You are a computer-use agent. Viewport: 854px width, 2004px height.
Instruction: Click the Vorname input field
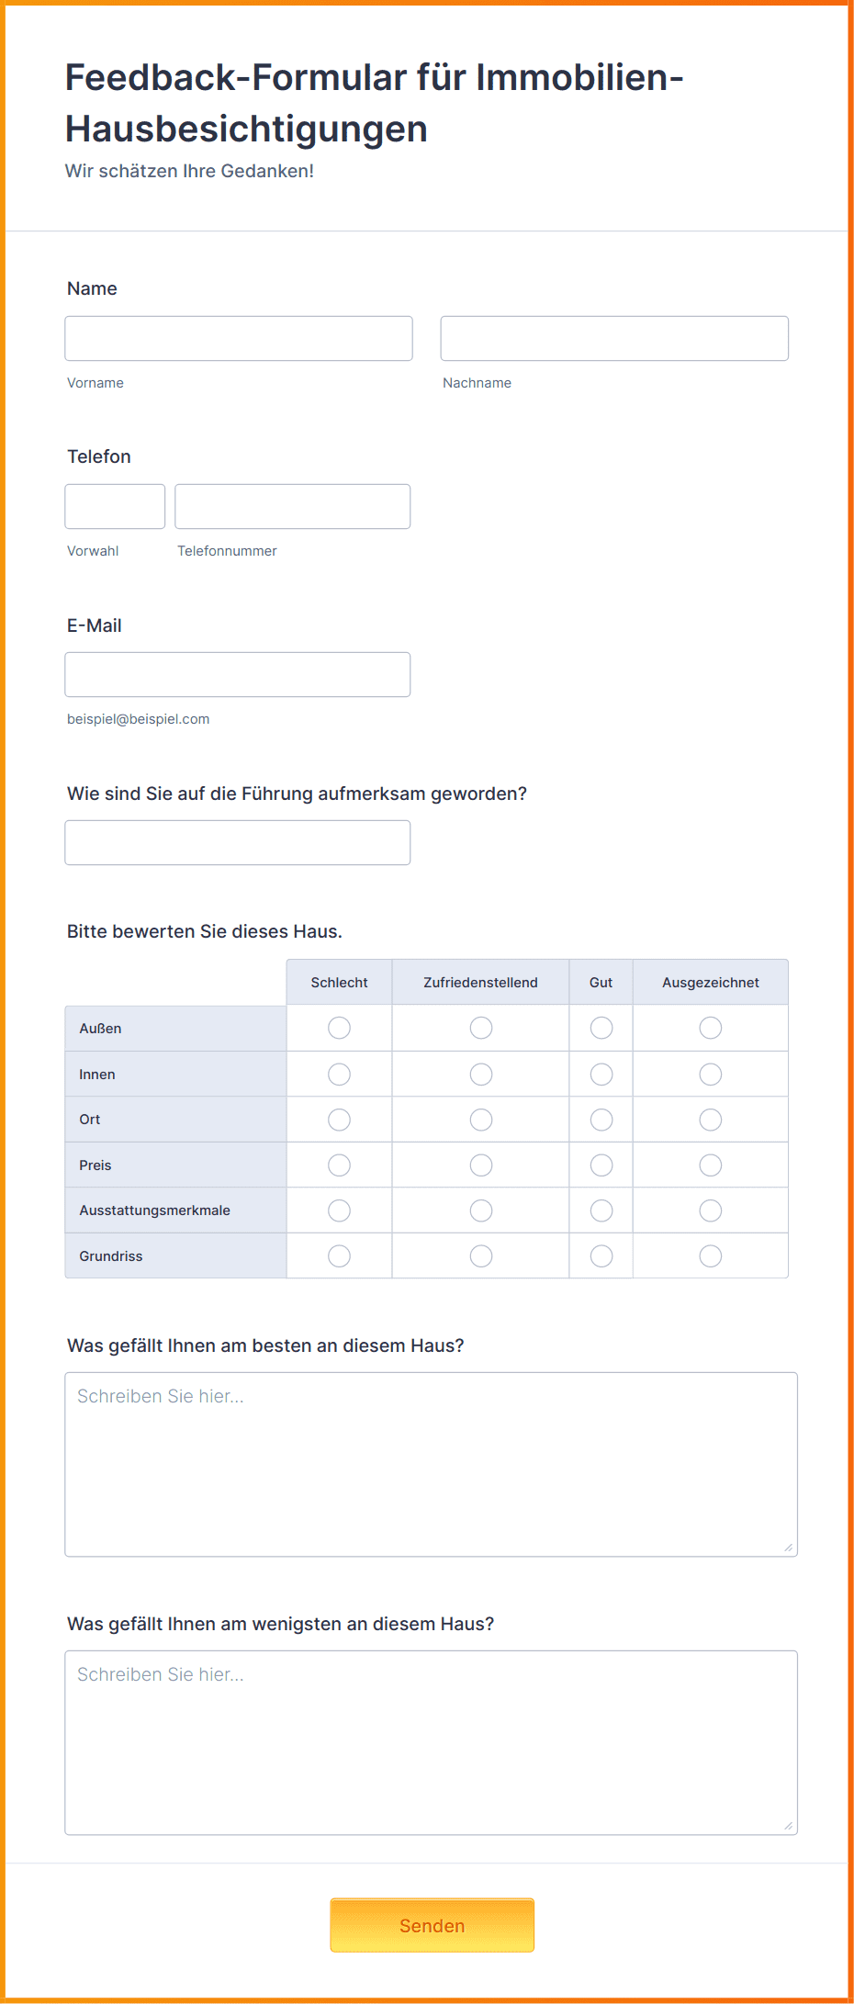[x=239, y=338]
